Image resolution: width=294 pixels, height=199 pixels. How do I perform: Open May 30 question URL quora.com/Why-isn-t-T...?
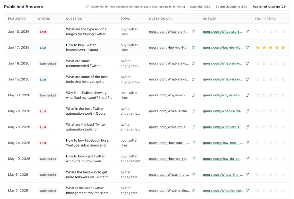(x=169, y=95)
